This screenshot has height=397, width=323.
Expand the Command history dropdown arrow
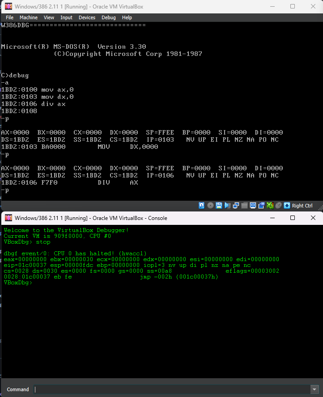[314, 389]
